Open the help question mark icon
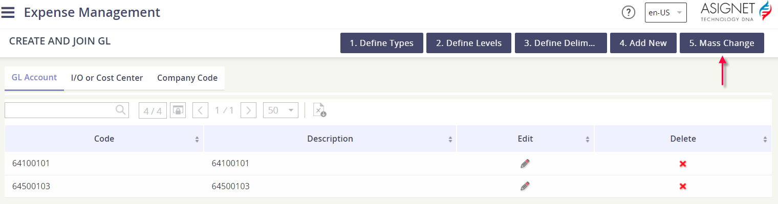Viewport: 778px width, 204px height. (629, 13)
